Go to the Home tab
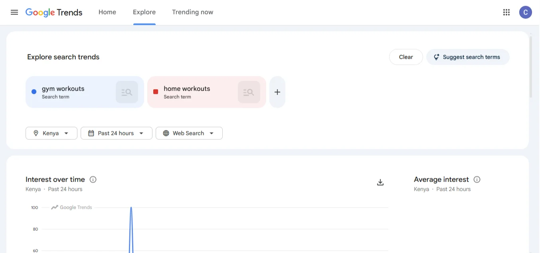Image resolution: width=540 pixels, height=253 pixels. (x=107, y=12)
